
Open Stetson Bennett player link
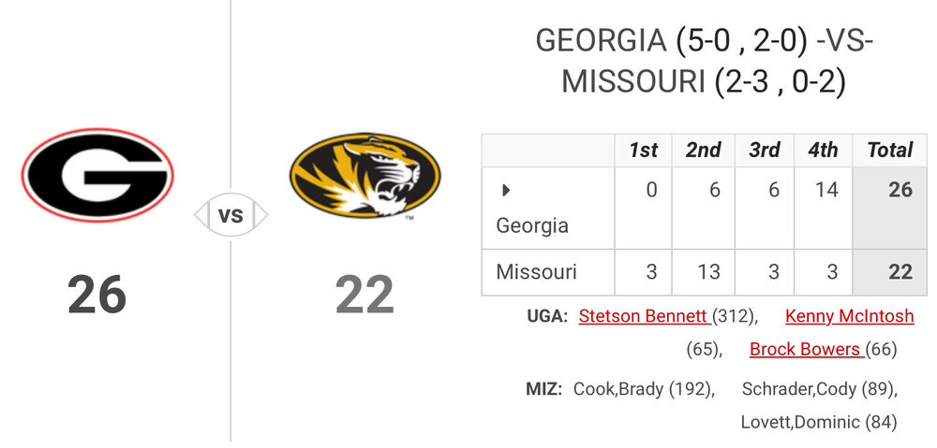pyautogui.click(x=644, y=316)
